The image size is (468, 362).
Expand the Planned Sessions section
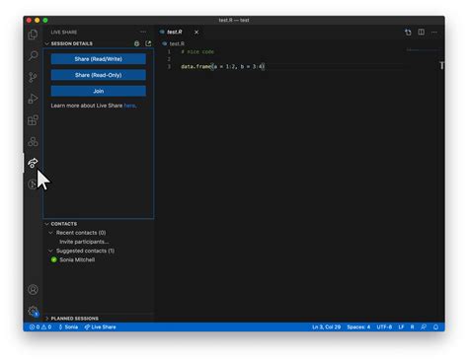[47, 319]
